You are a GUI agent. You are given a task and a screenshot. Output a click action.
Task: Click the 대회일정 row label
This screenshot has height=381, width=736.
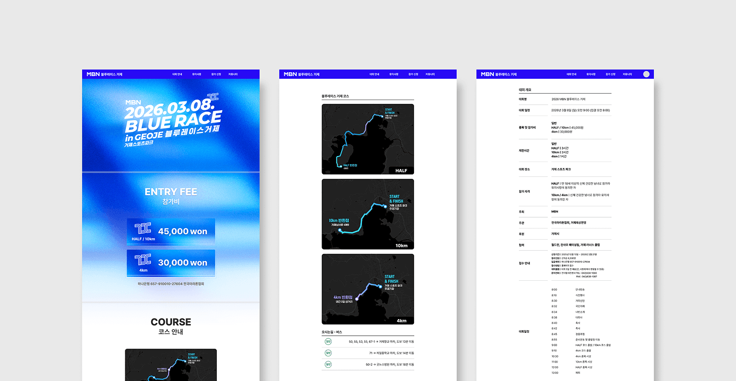click(x=524, y=331)
